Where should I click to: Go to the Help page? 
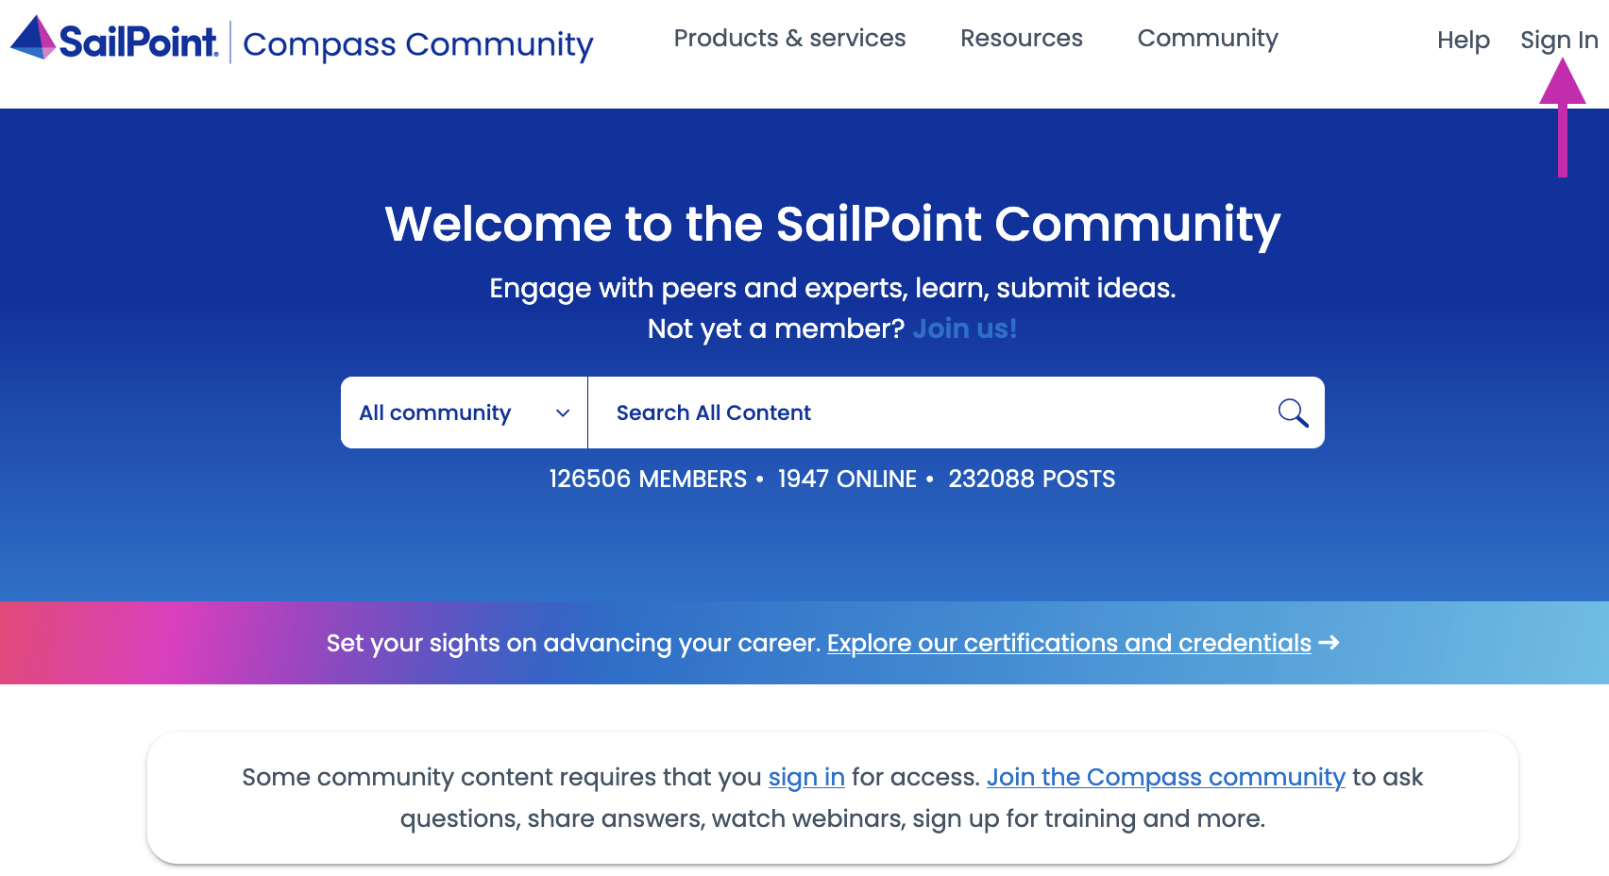point(1463,40)
